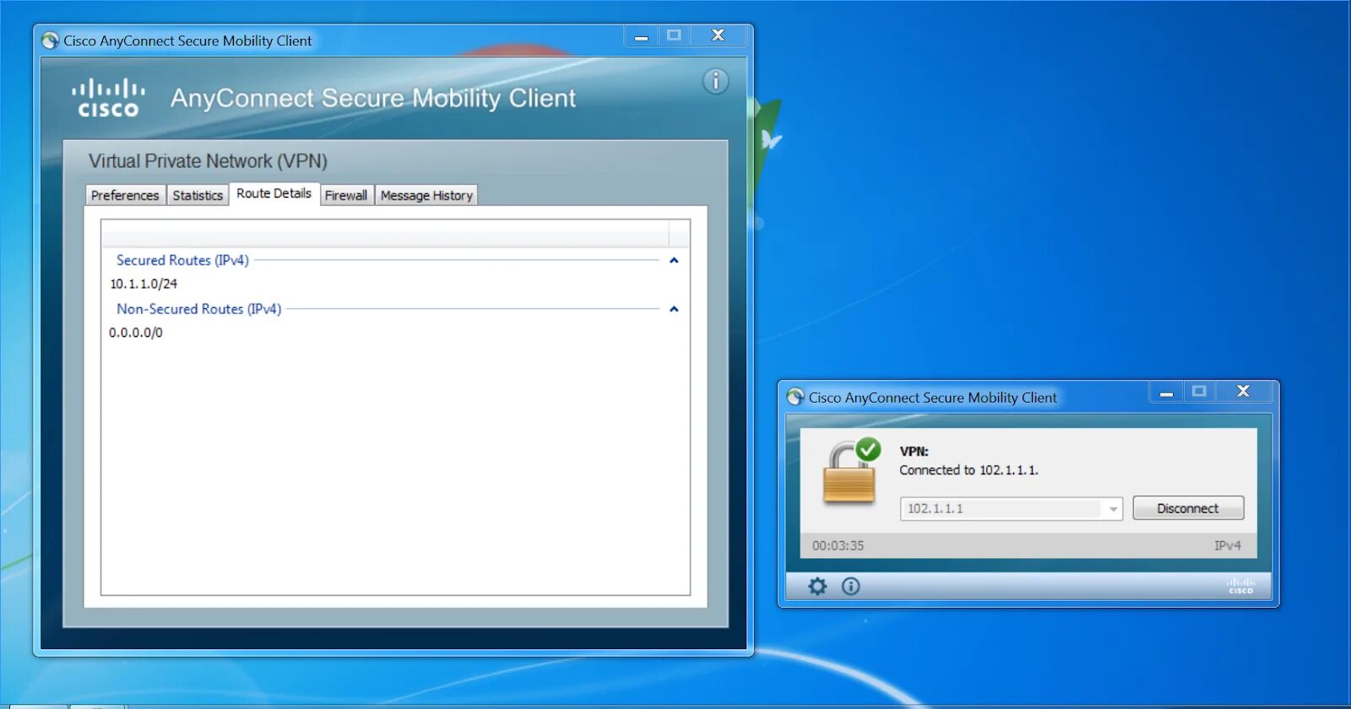Maximize the large AnyConnect window

(x=674, y=35)
